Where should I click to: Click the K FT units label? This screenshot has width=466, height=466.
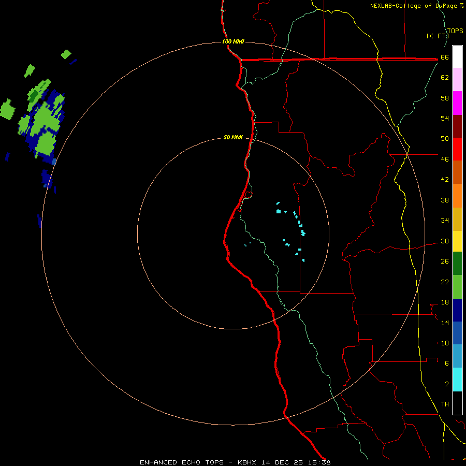point(438,36)
